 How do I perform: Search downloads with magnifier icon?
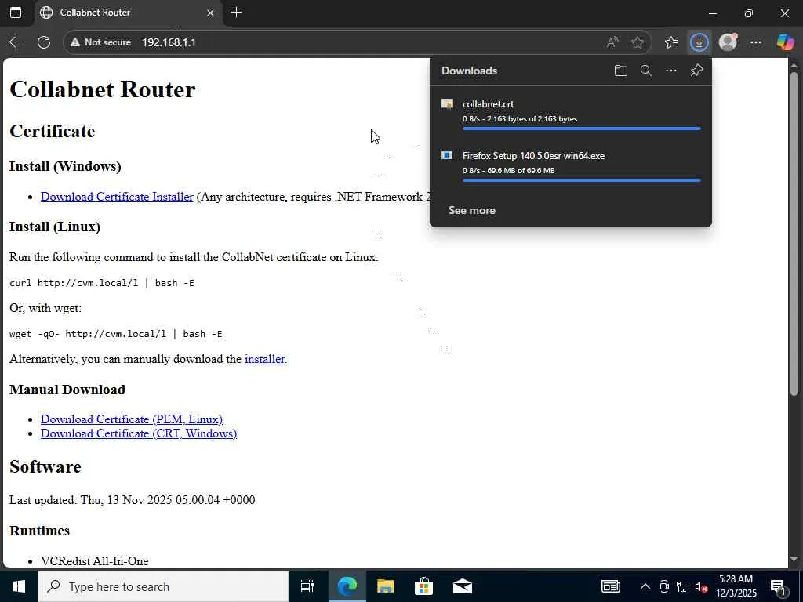point(646,71)
